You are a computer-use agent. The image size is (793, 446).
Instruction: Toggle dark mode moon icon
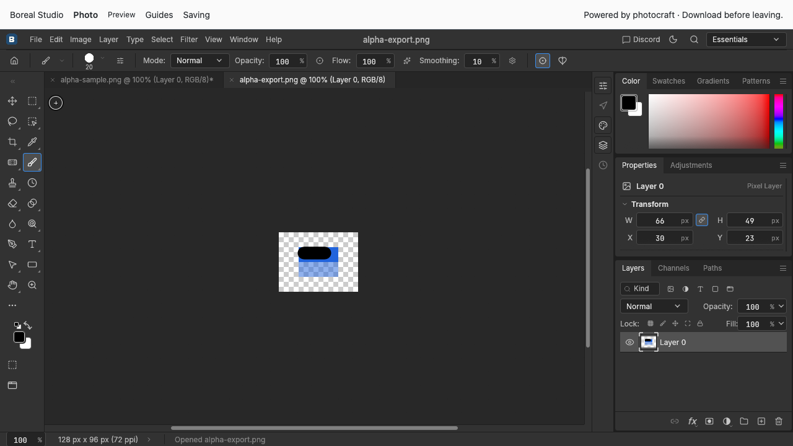673,39
